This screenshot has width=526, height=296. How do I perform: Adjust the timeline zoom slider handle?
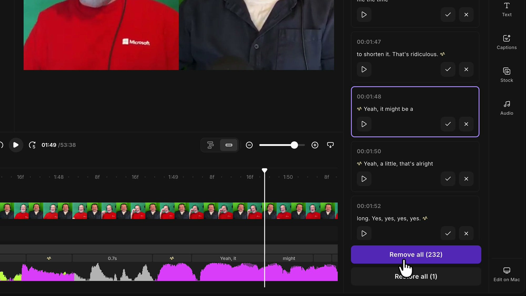coord(294,145)
